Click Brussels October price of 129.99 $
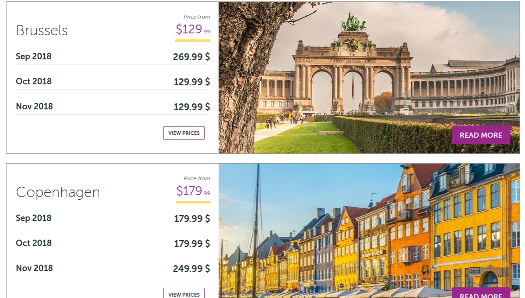 [191, 82]
